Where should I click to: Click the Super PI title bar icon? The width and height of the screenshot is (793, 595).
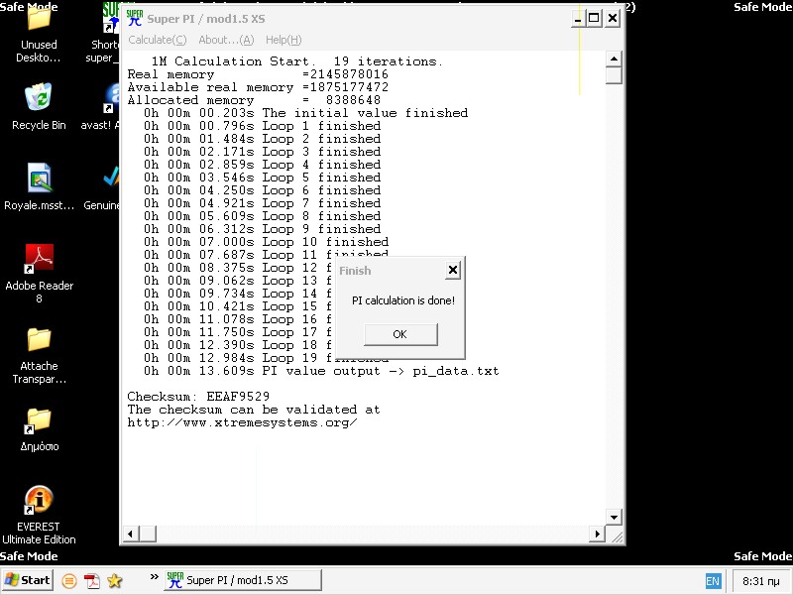[135, 18]
